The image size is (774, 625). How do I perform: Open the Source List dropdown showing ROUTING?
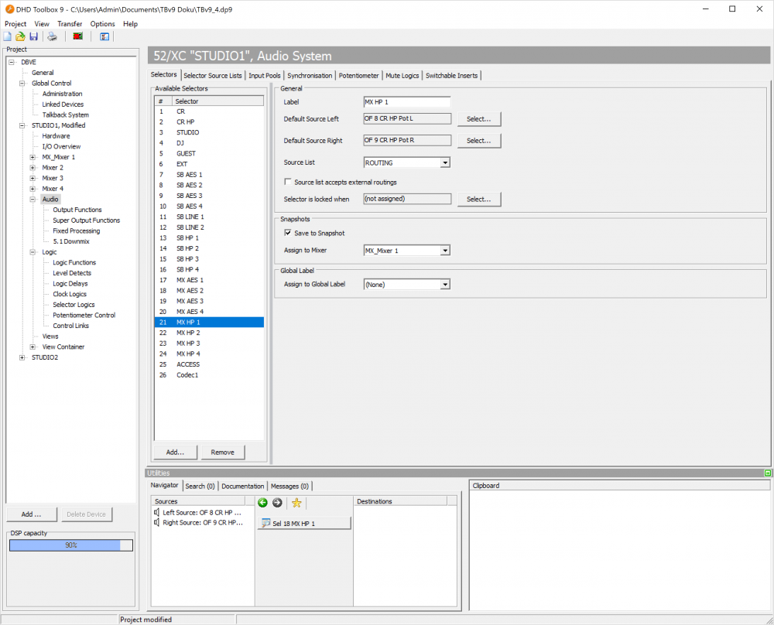[444, 162]
